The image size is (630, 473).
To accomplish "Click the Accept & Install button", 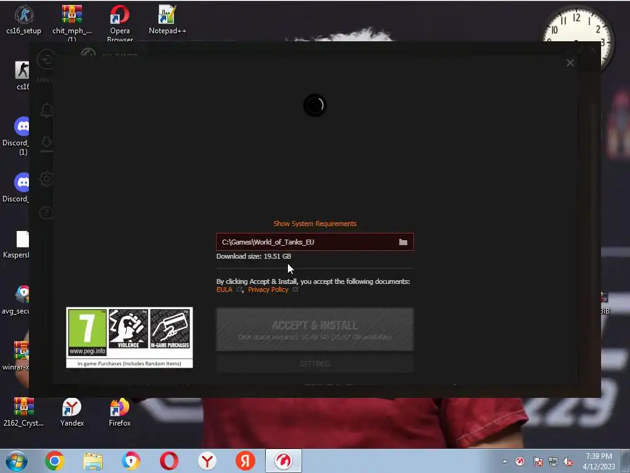I will [314, 329].
